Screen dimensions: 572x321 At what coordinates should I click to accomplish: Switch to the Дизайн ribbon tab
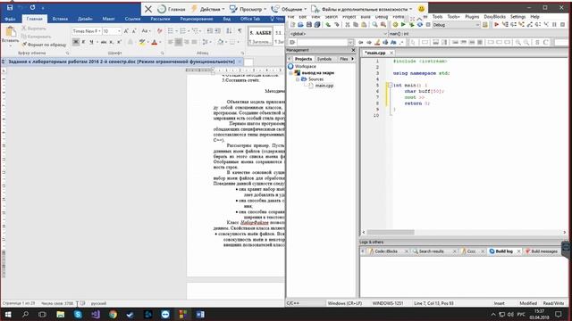pyautogui.click(x=85, y=19)
